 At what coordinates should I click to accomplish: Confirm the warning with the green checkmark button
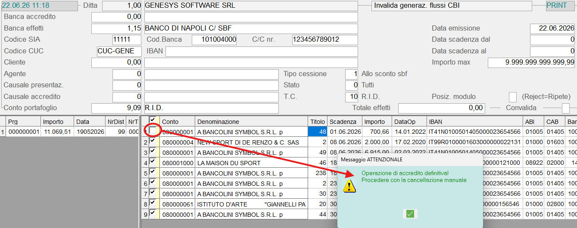(410, 214)
